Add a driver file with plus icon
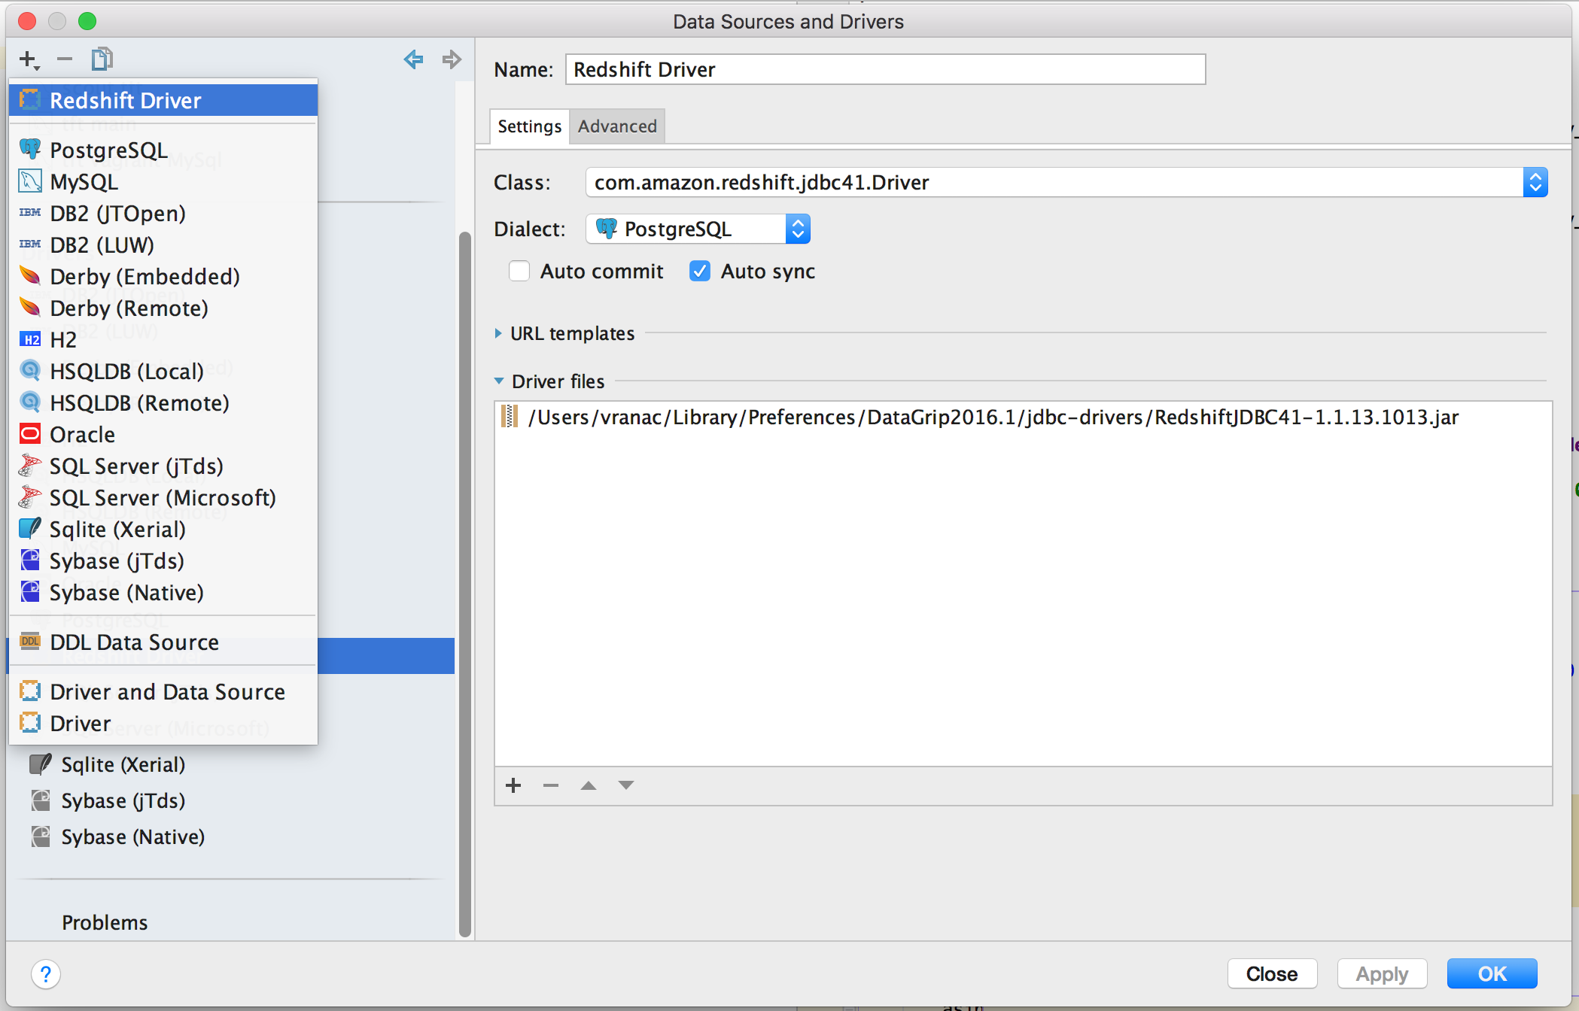This screenshot has width=1579, height=1011. coord(513,785)
